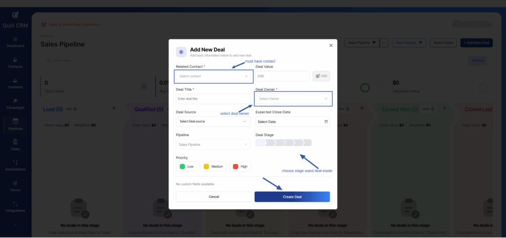Open the Deal Source dropdown
Screen dimensions: 506x238
213,122
